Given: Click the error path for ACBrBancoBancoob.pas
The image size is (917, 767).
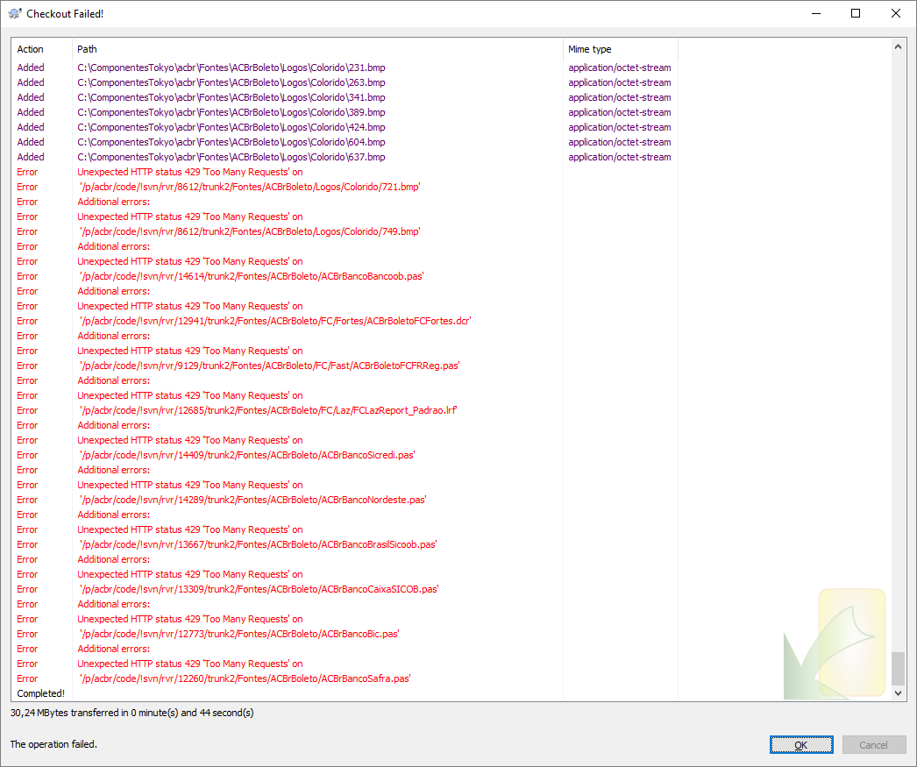Looking at the screenshot, I should (x=252, y=276).
